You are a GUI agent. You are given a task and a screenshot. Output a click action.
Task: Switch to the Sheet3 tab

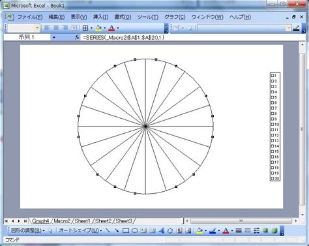[x=124, y=221]
